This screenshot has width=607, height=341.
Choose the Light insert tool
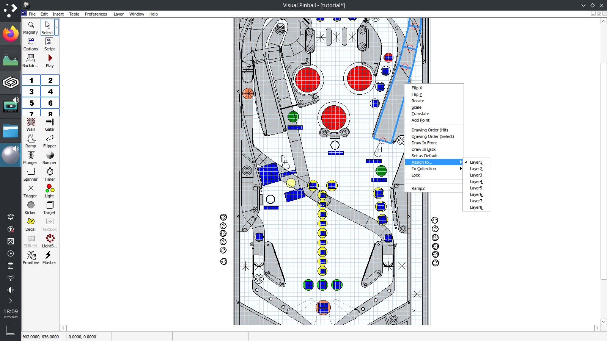(x=50, y=191)
